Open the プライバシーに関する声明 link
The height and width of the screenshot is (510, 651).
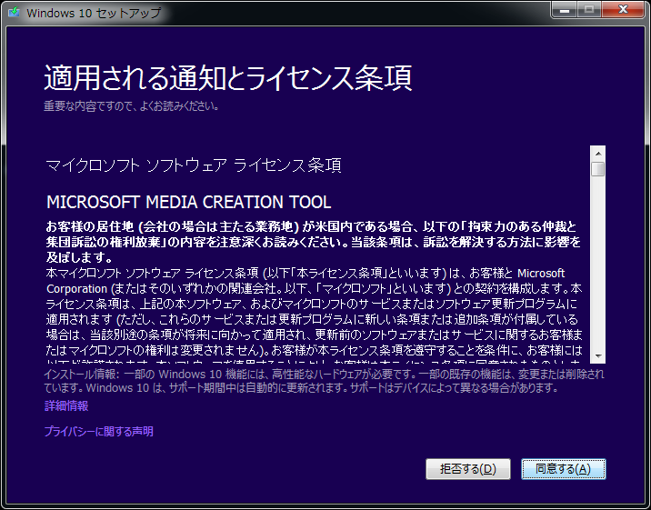tap(98, 431)
